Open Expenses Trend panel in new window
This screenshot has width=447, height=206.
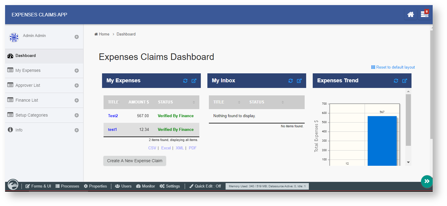405,81
